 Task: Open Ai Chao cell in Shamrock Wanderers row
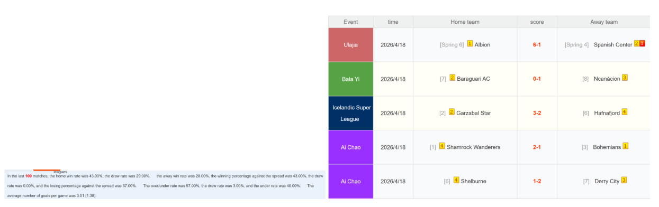pos(351,147)
